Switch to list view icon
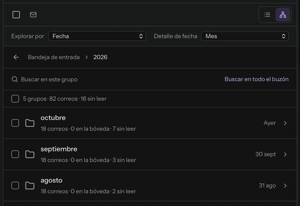300x206 pixels. (267, 15)
